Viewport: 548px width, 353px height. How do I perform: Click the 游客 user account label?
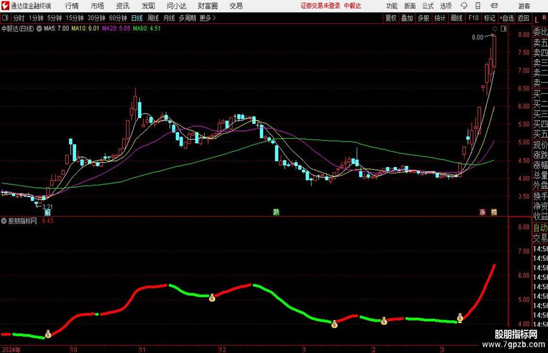point(524,6)
